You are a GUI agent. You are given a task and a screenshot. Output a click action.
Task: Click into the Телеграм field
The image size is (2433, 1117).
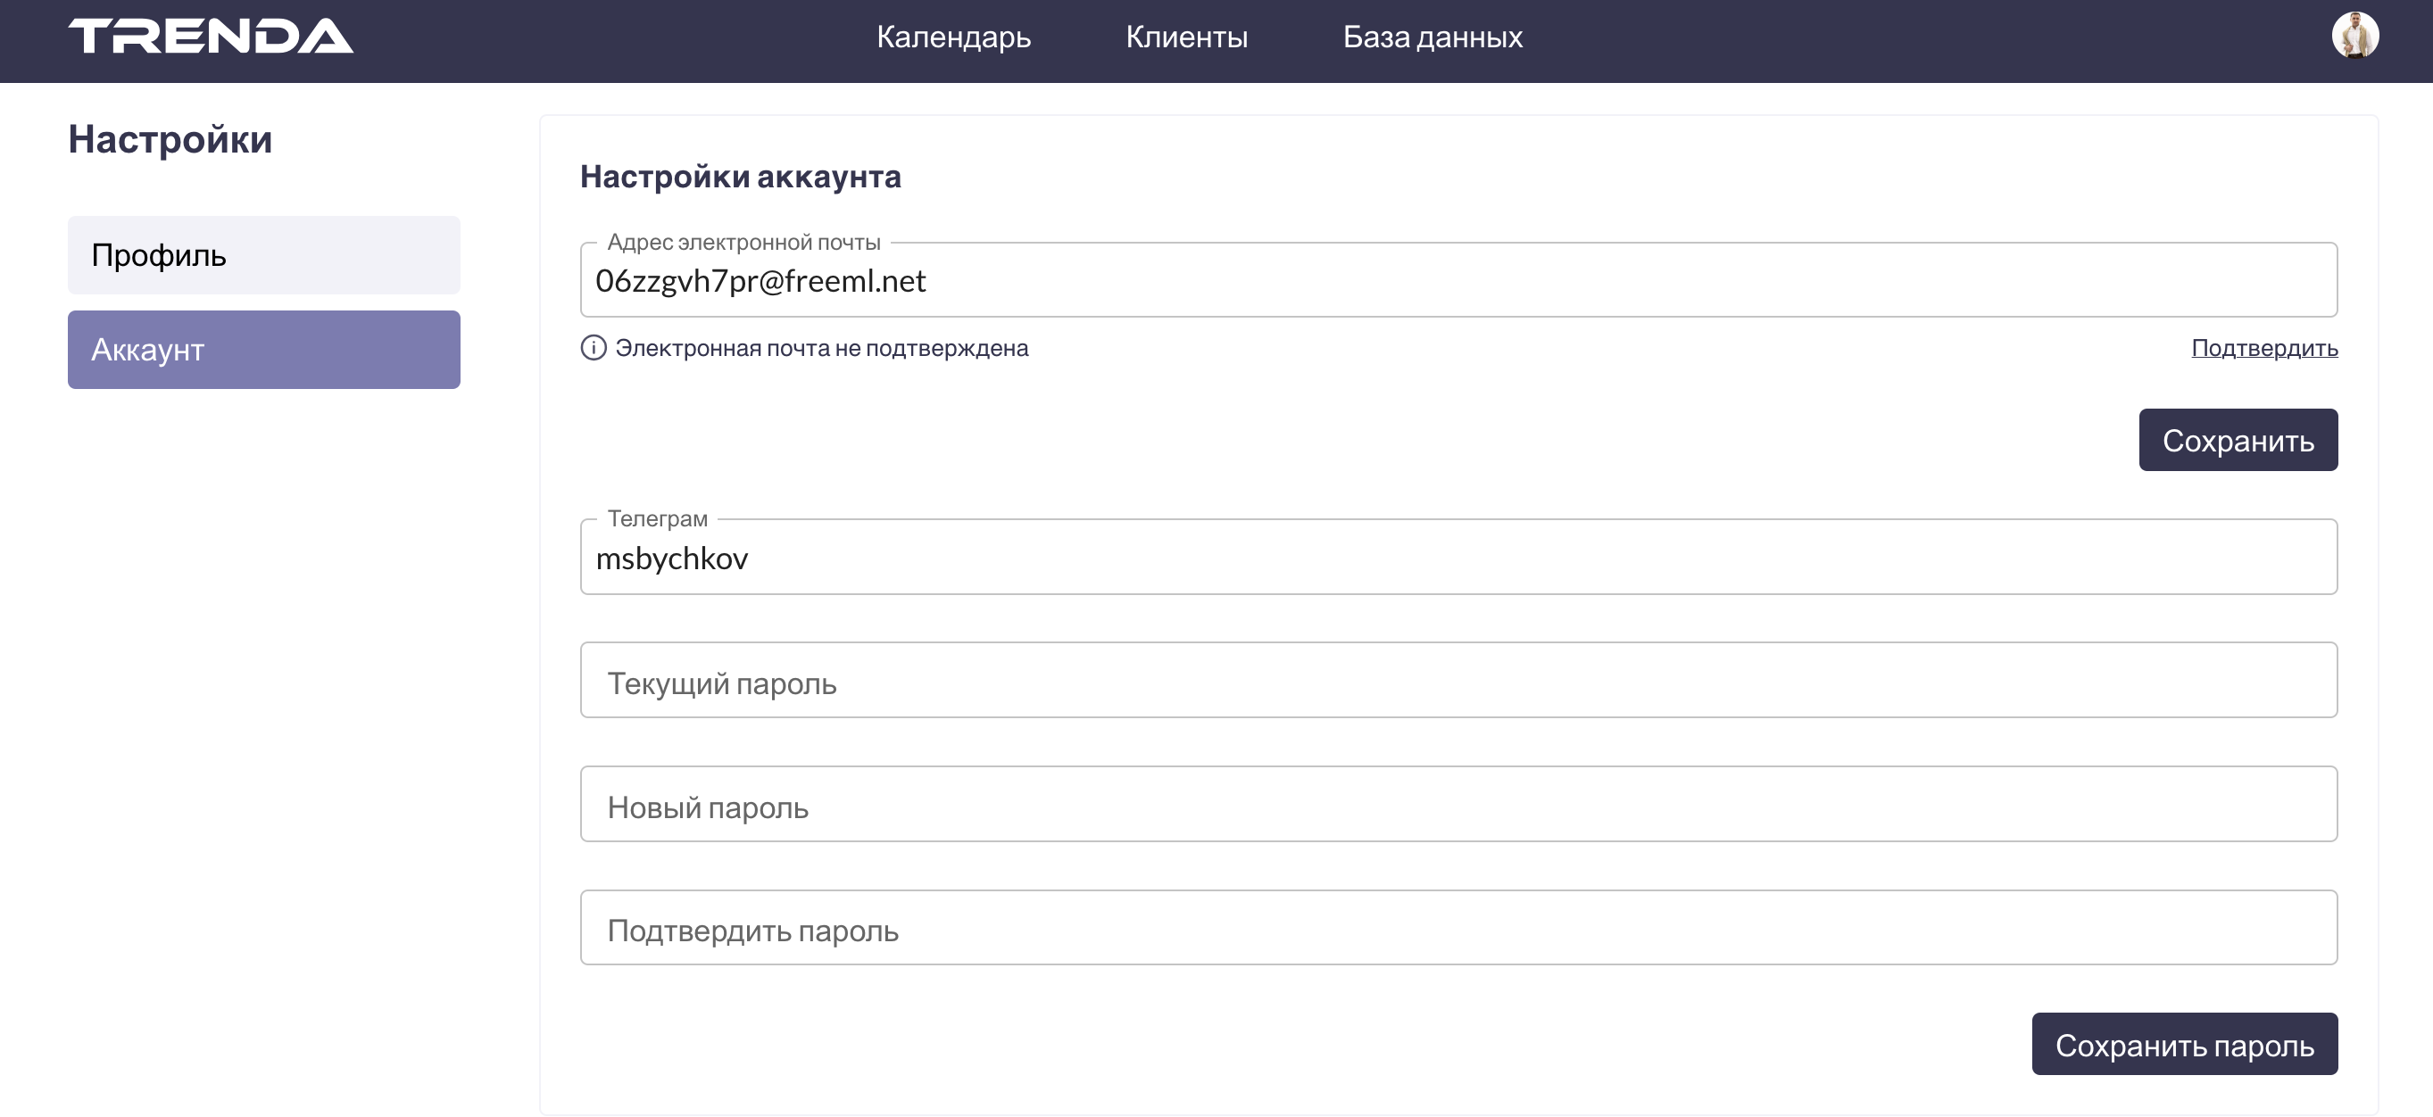(x=1457, y=558)
